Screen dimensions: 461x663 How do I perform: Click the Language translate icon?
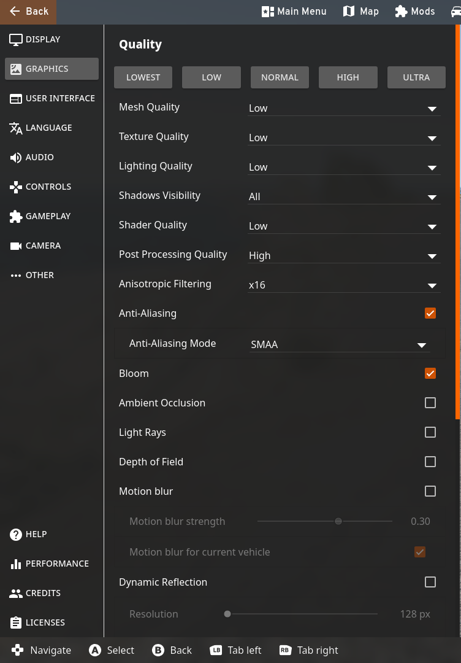coord(15,128)
